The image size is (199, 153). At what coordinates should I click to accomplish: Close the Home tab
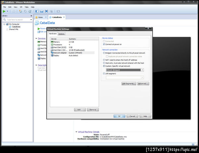46,17
